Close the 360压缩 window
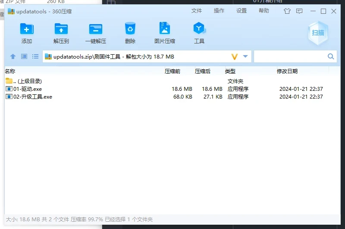 pos(333,11)
